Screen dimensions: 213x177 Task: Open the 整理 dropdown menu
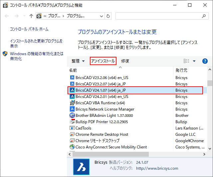click(x=78, y=61)
